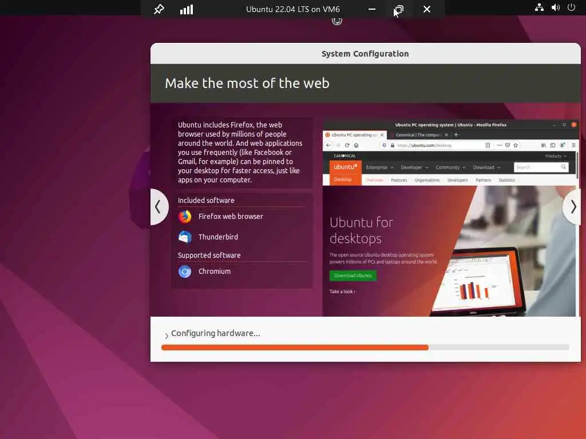Follow the Take a look link
Screen dimensions: 586x439
pyautogui.click(x=342, y=292)
